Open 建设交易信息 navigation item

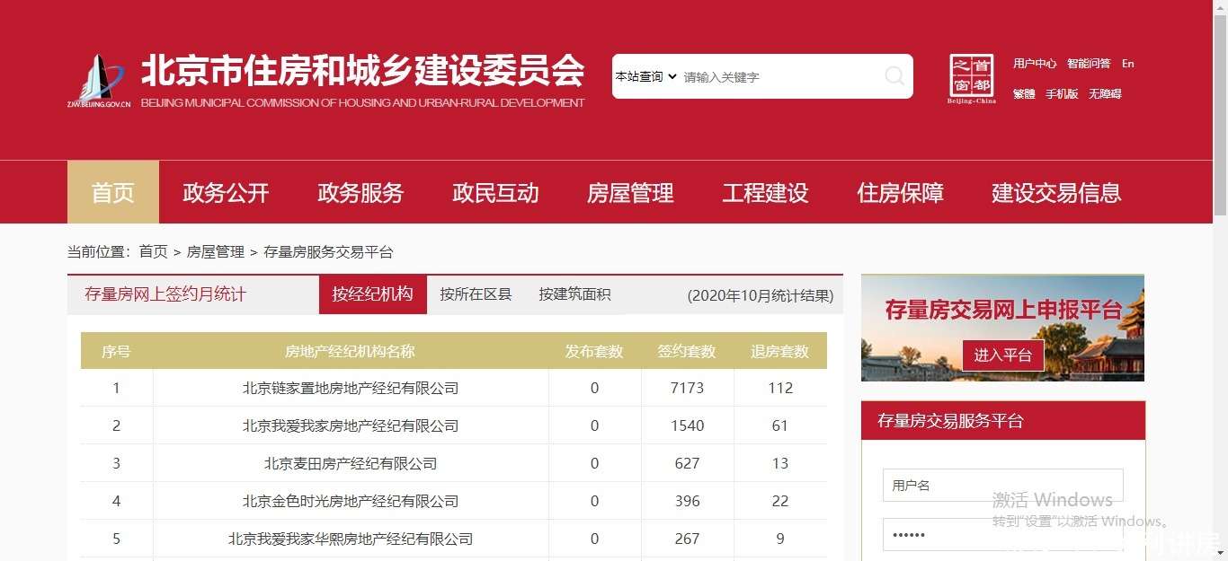[1056, 192]
